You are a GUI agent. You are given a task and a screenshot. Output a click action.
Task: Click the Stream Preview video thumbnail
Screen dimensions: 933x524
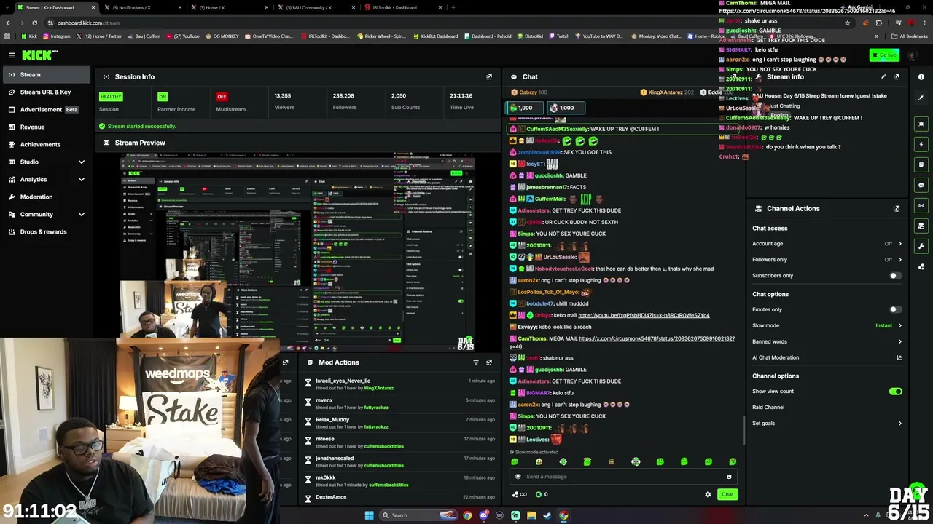tap(297, 251)
